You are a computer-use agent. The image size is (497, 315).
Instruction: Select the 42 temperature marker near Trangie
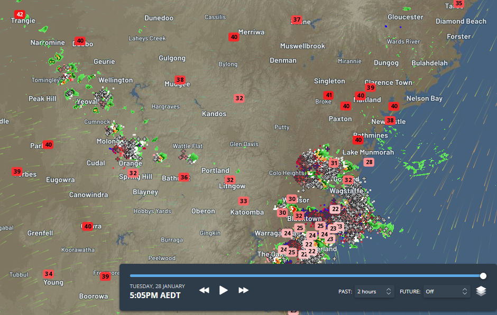pyautogui.click(x=20, y=14)
